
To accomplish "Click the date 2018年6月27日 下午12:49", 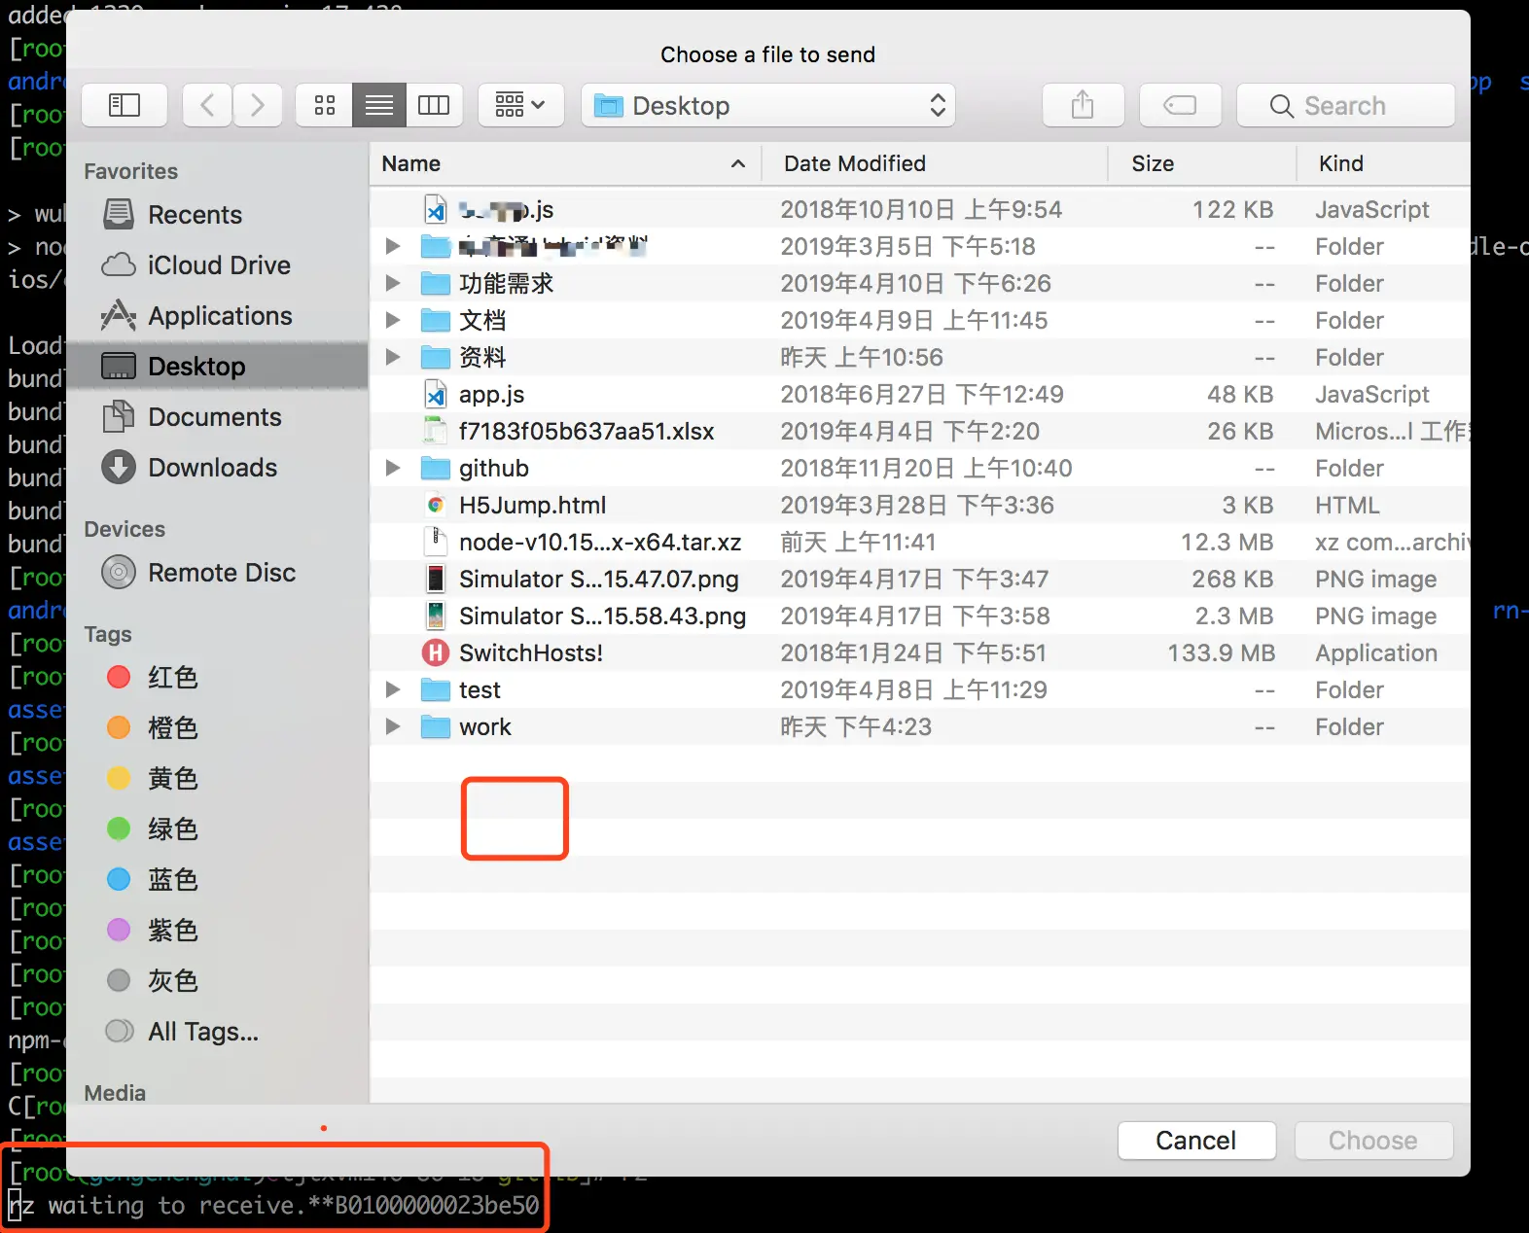I will [922, 395].
